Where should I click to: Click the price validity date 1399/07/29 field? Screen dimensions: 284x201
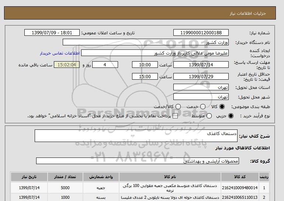(201, 76)
